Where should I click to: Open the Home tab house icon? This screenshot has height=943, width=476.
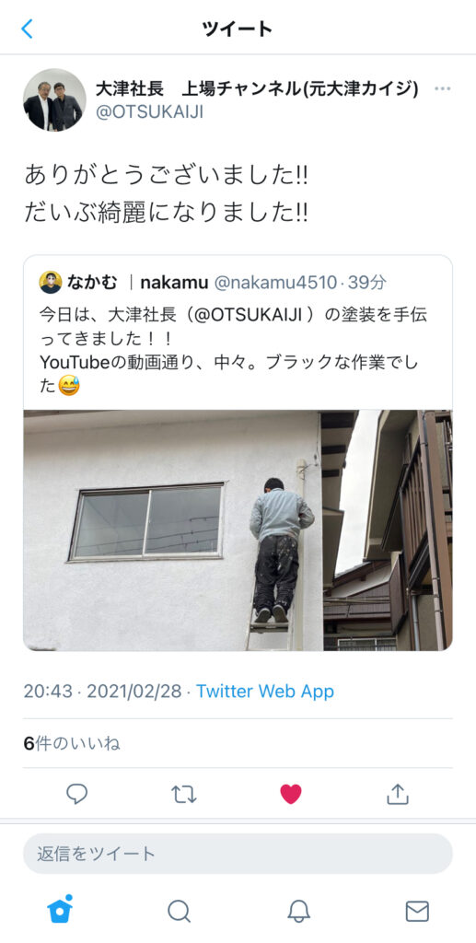click(60, 909)
